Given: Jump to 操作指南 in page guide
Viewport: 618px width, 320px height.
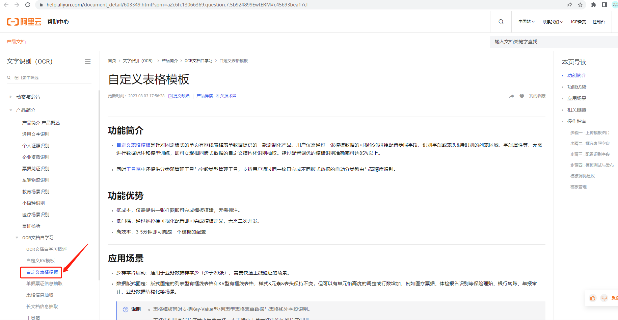Looking at the screenshot, I should [577, 121].
